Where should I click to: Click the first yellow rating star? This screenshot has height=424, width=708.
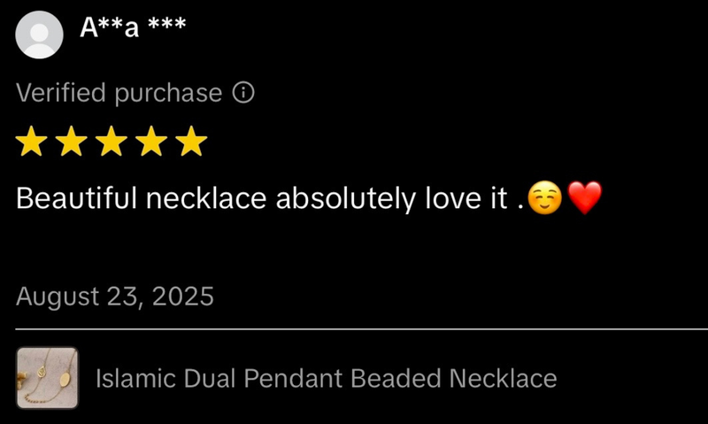pos(31,141)
